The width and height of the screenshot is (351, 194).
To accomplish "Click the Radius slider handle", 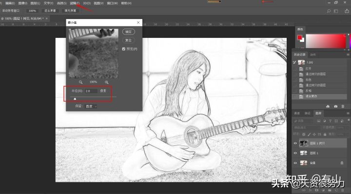I will tap(75, 98).
